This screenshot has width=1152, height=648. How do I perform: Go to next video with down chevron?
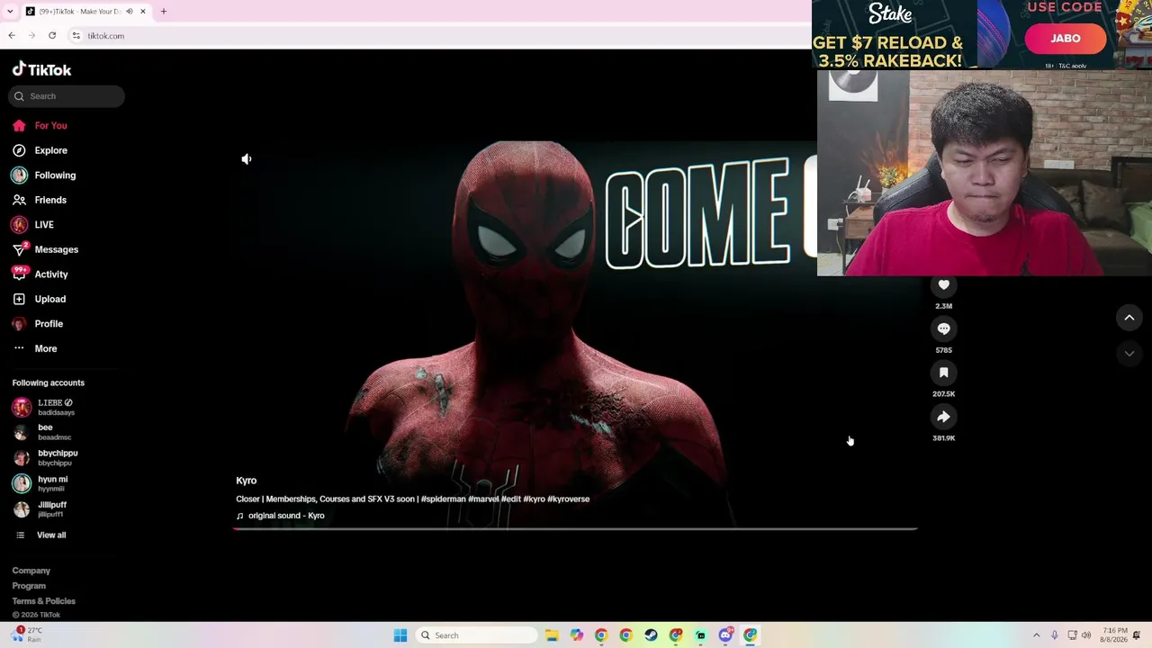click(1129, 355)
